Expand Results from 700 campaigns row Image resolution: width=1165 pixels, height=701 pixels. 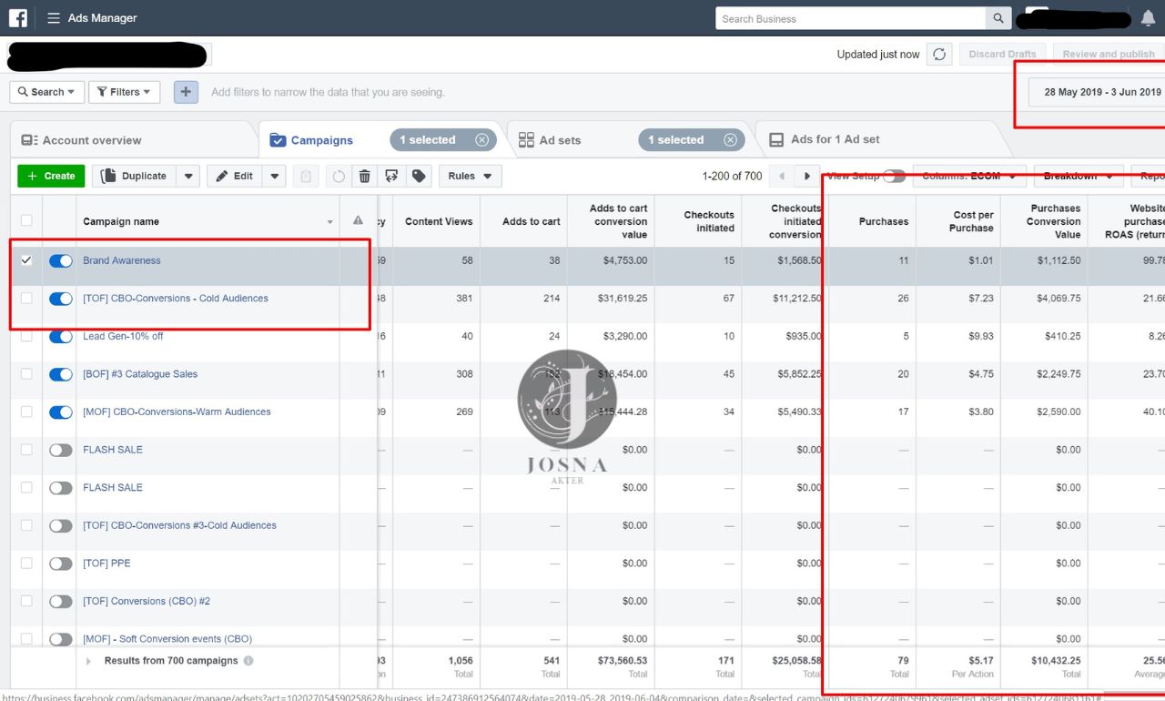pyautogui.click(x=88, y=662)
